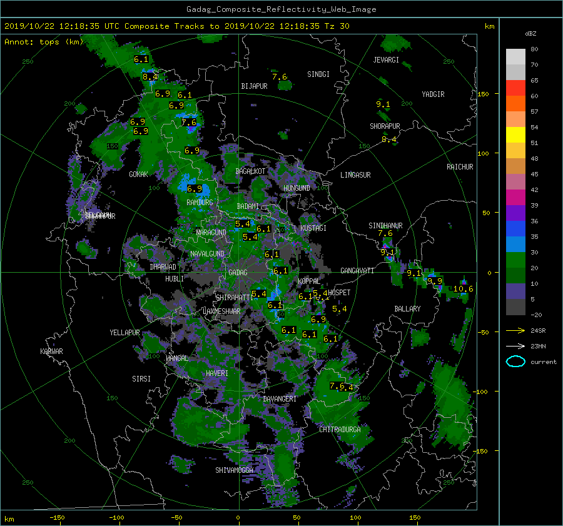
Task: Click the 10.6 storm top annotation
Action: (463, 289)
